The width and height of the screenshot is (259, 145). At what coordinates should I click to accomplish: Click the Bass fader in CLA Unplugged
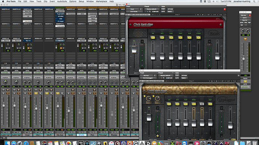pos(169,123)
